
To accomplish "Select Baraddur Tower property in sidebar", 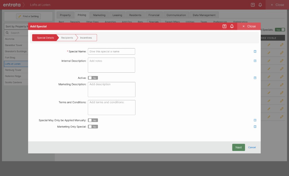I will 16,45.
